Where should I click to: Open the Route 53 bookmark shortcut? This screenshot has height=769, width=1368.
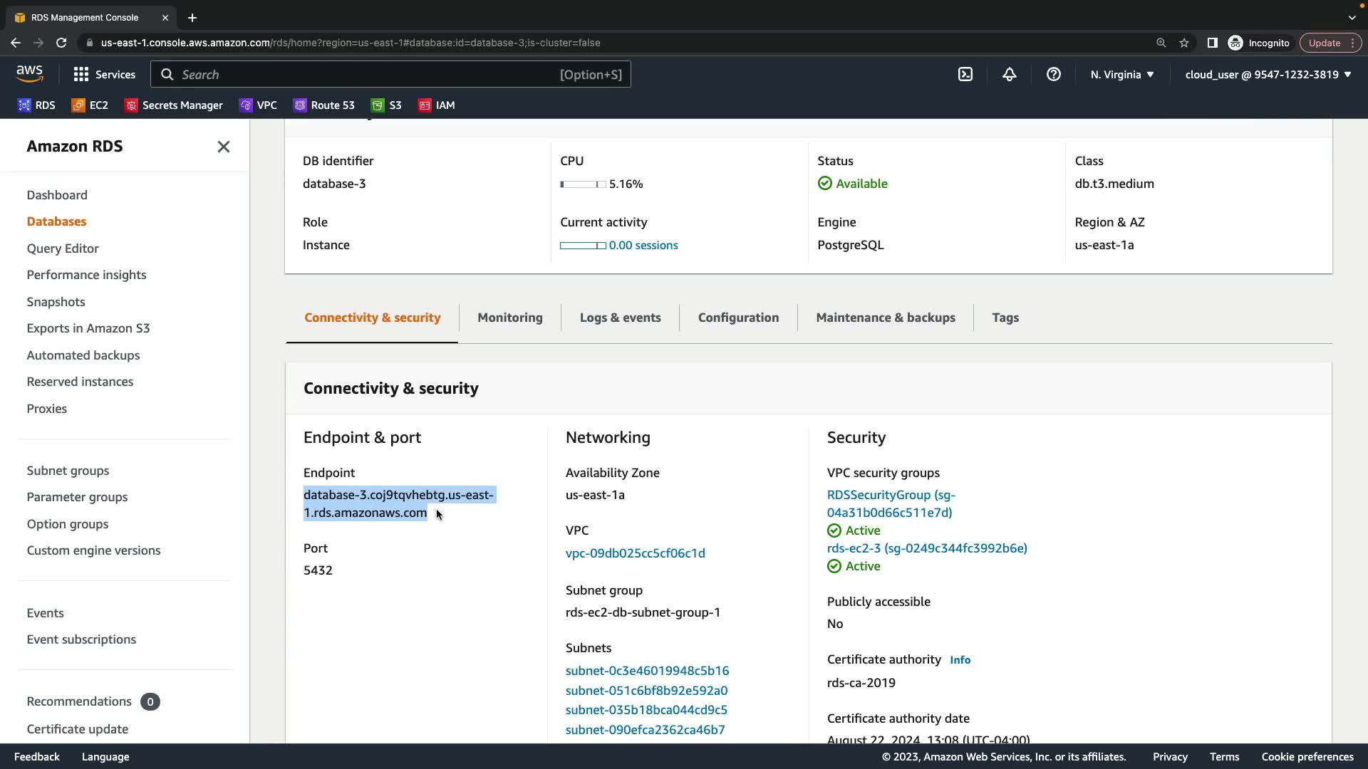[x=324, y=105]
